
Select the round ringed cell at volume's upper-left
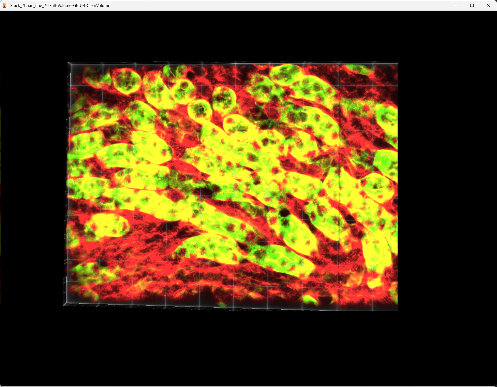(x=127, y=80)
